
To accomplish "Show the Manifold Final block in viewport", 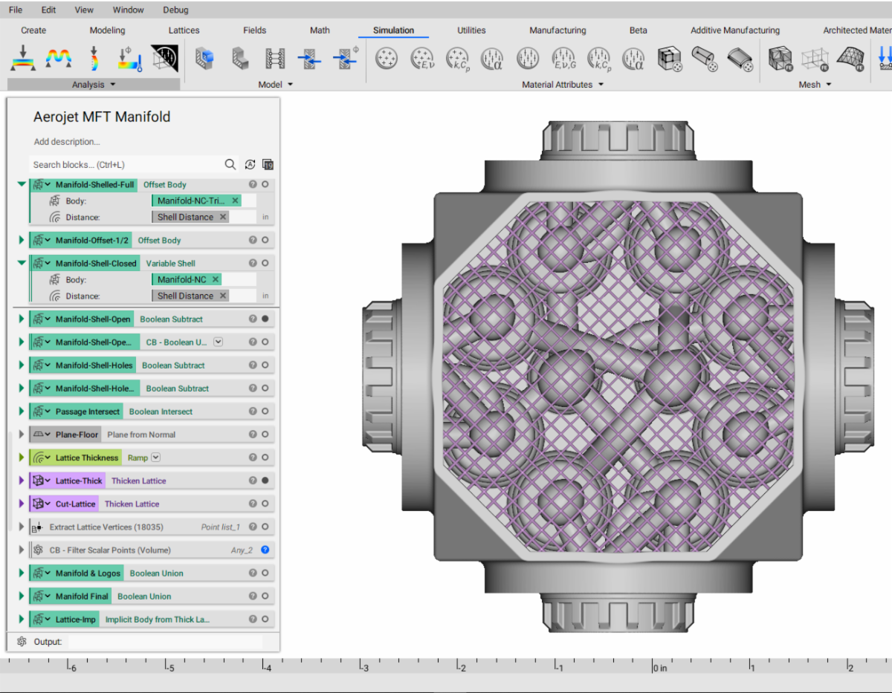I will pyautogui.click(x=265, y=596).
